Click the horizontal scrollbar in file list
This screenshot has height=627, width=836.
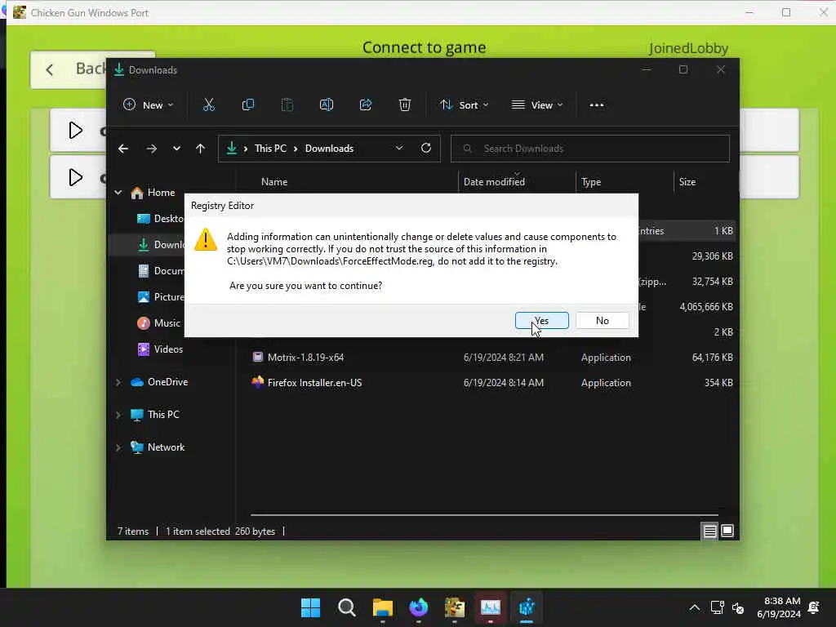click(x=484, y=515)
